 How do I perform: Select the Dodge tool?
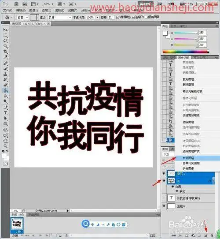point(5,101)
